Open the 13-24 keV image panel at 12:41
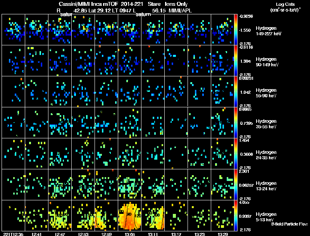Screen dimensions: 310x236 coord(36,185)
